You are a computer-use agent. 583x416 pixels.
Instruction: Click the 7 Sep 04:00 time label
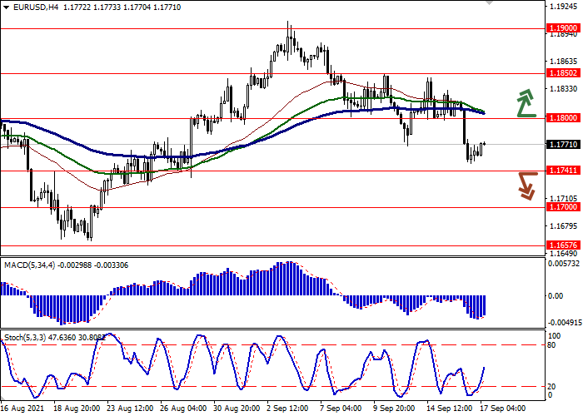click(x=341, y=409)
